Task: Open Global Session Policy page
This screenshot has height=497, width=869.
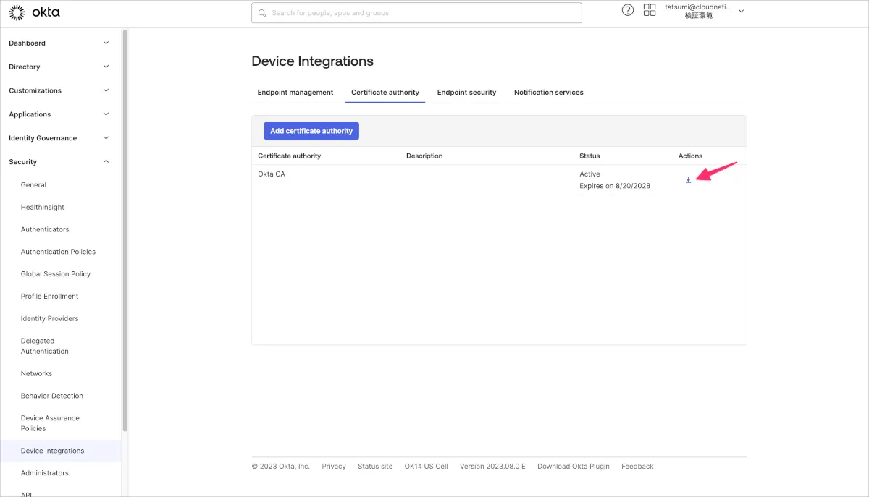Action: tap(56, 274)
